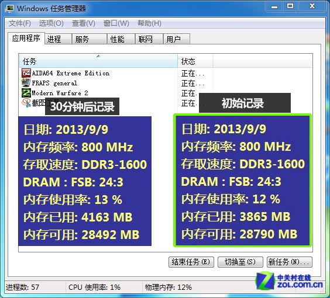Click the 正在... status of AIDA64 row
The height and width of the screenshot is (298, 330).
pyautogui.click(x=192, y=74)
